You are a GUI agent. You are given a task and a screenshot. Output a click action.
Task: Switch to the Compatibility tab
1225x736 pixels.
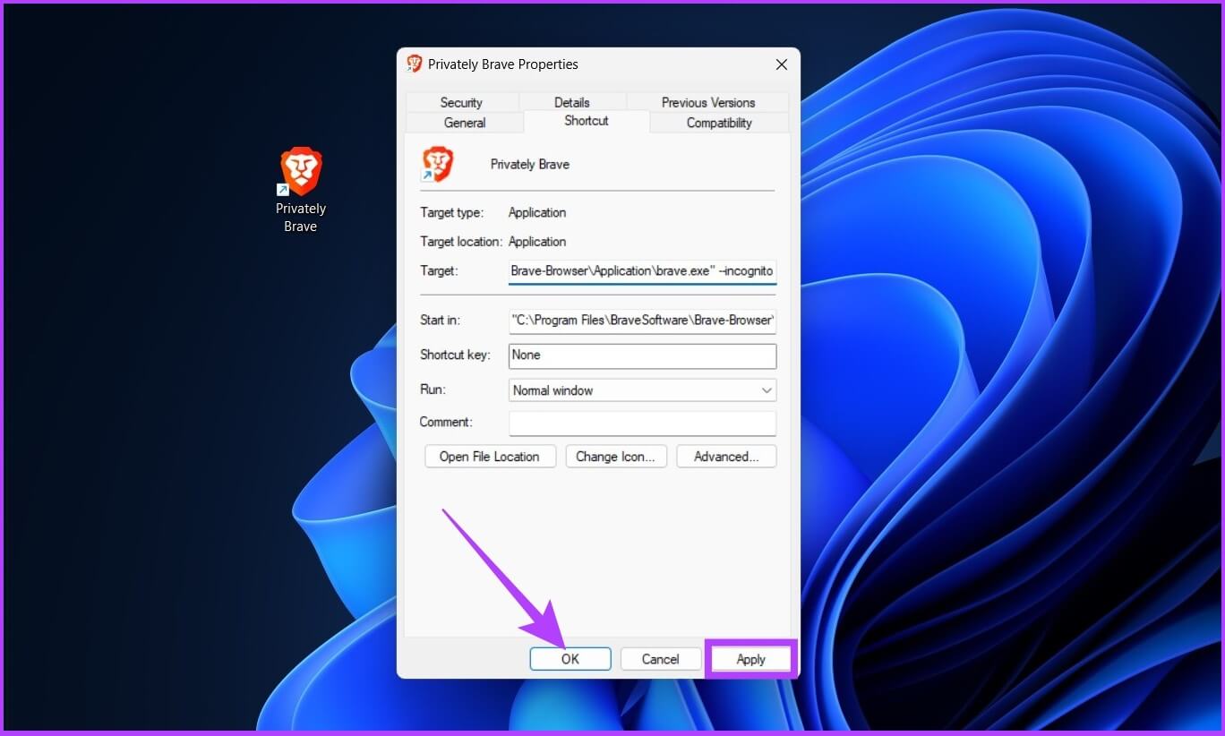(719, 123)
